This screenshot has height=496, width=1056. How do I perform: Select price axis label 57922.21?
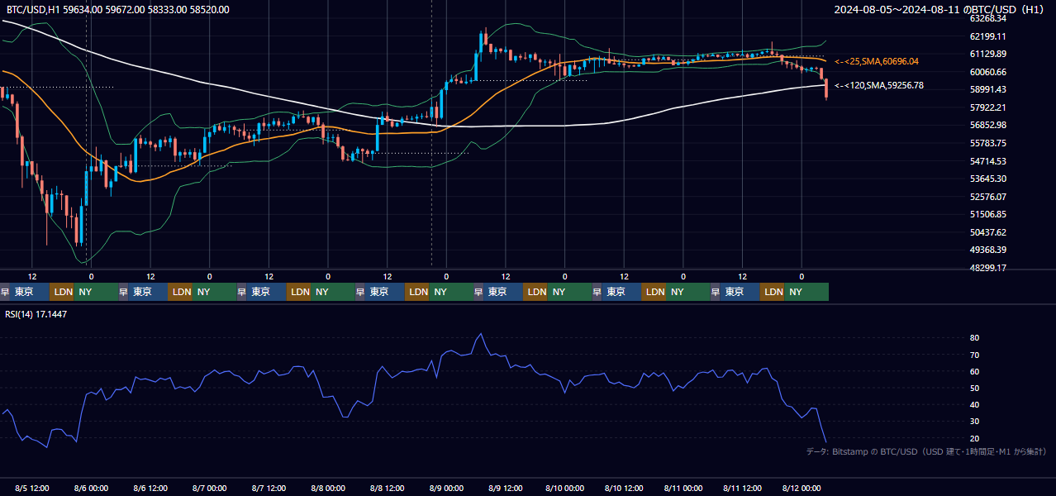pos(987,107)
